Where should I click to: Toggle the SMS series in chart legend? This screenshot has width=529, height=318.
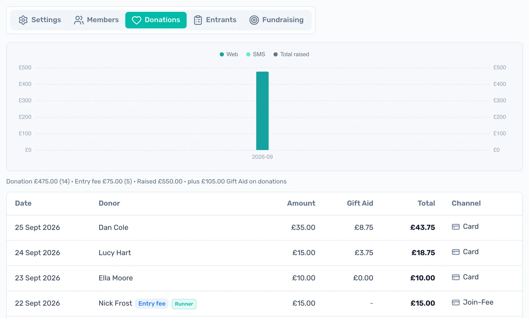coord(256,54)
